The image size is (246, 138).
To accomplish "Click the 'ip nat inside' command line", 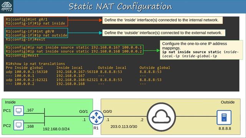I will (x=35, y=23).
